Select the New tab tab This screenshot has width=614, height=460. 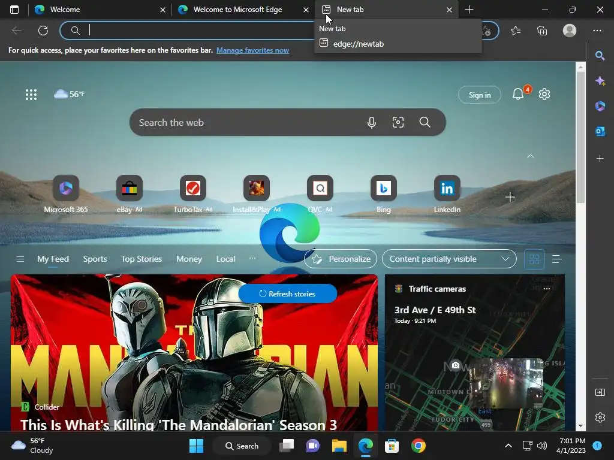(x=386, y=10)
